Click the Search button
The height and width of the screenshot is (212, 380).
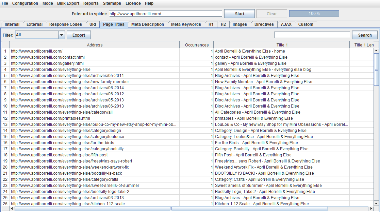pyautogui.click(x=365, y=35)
